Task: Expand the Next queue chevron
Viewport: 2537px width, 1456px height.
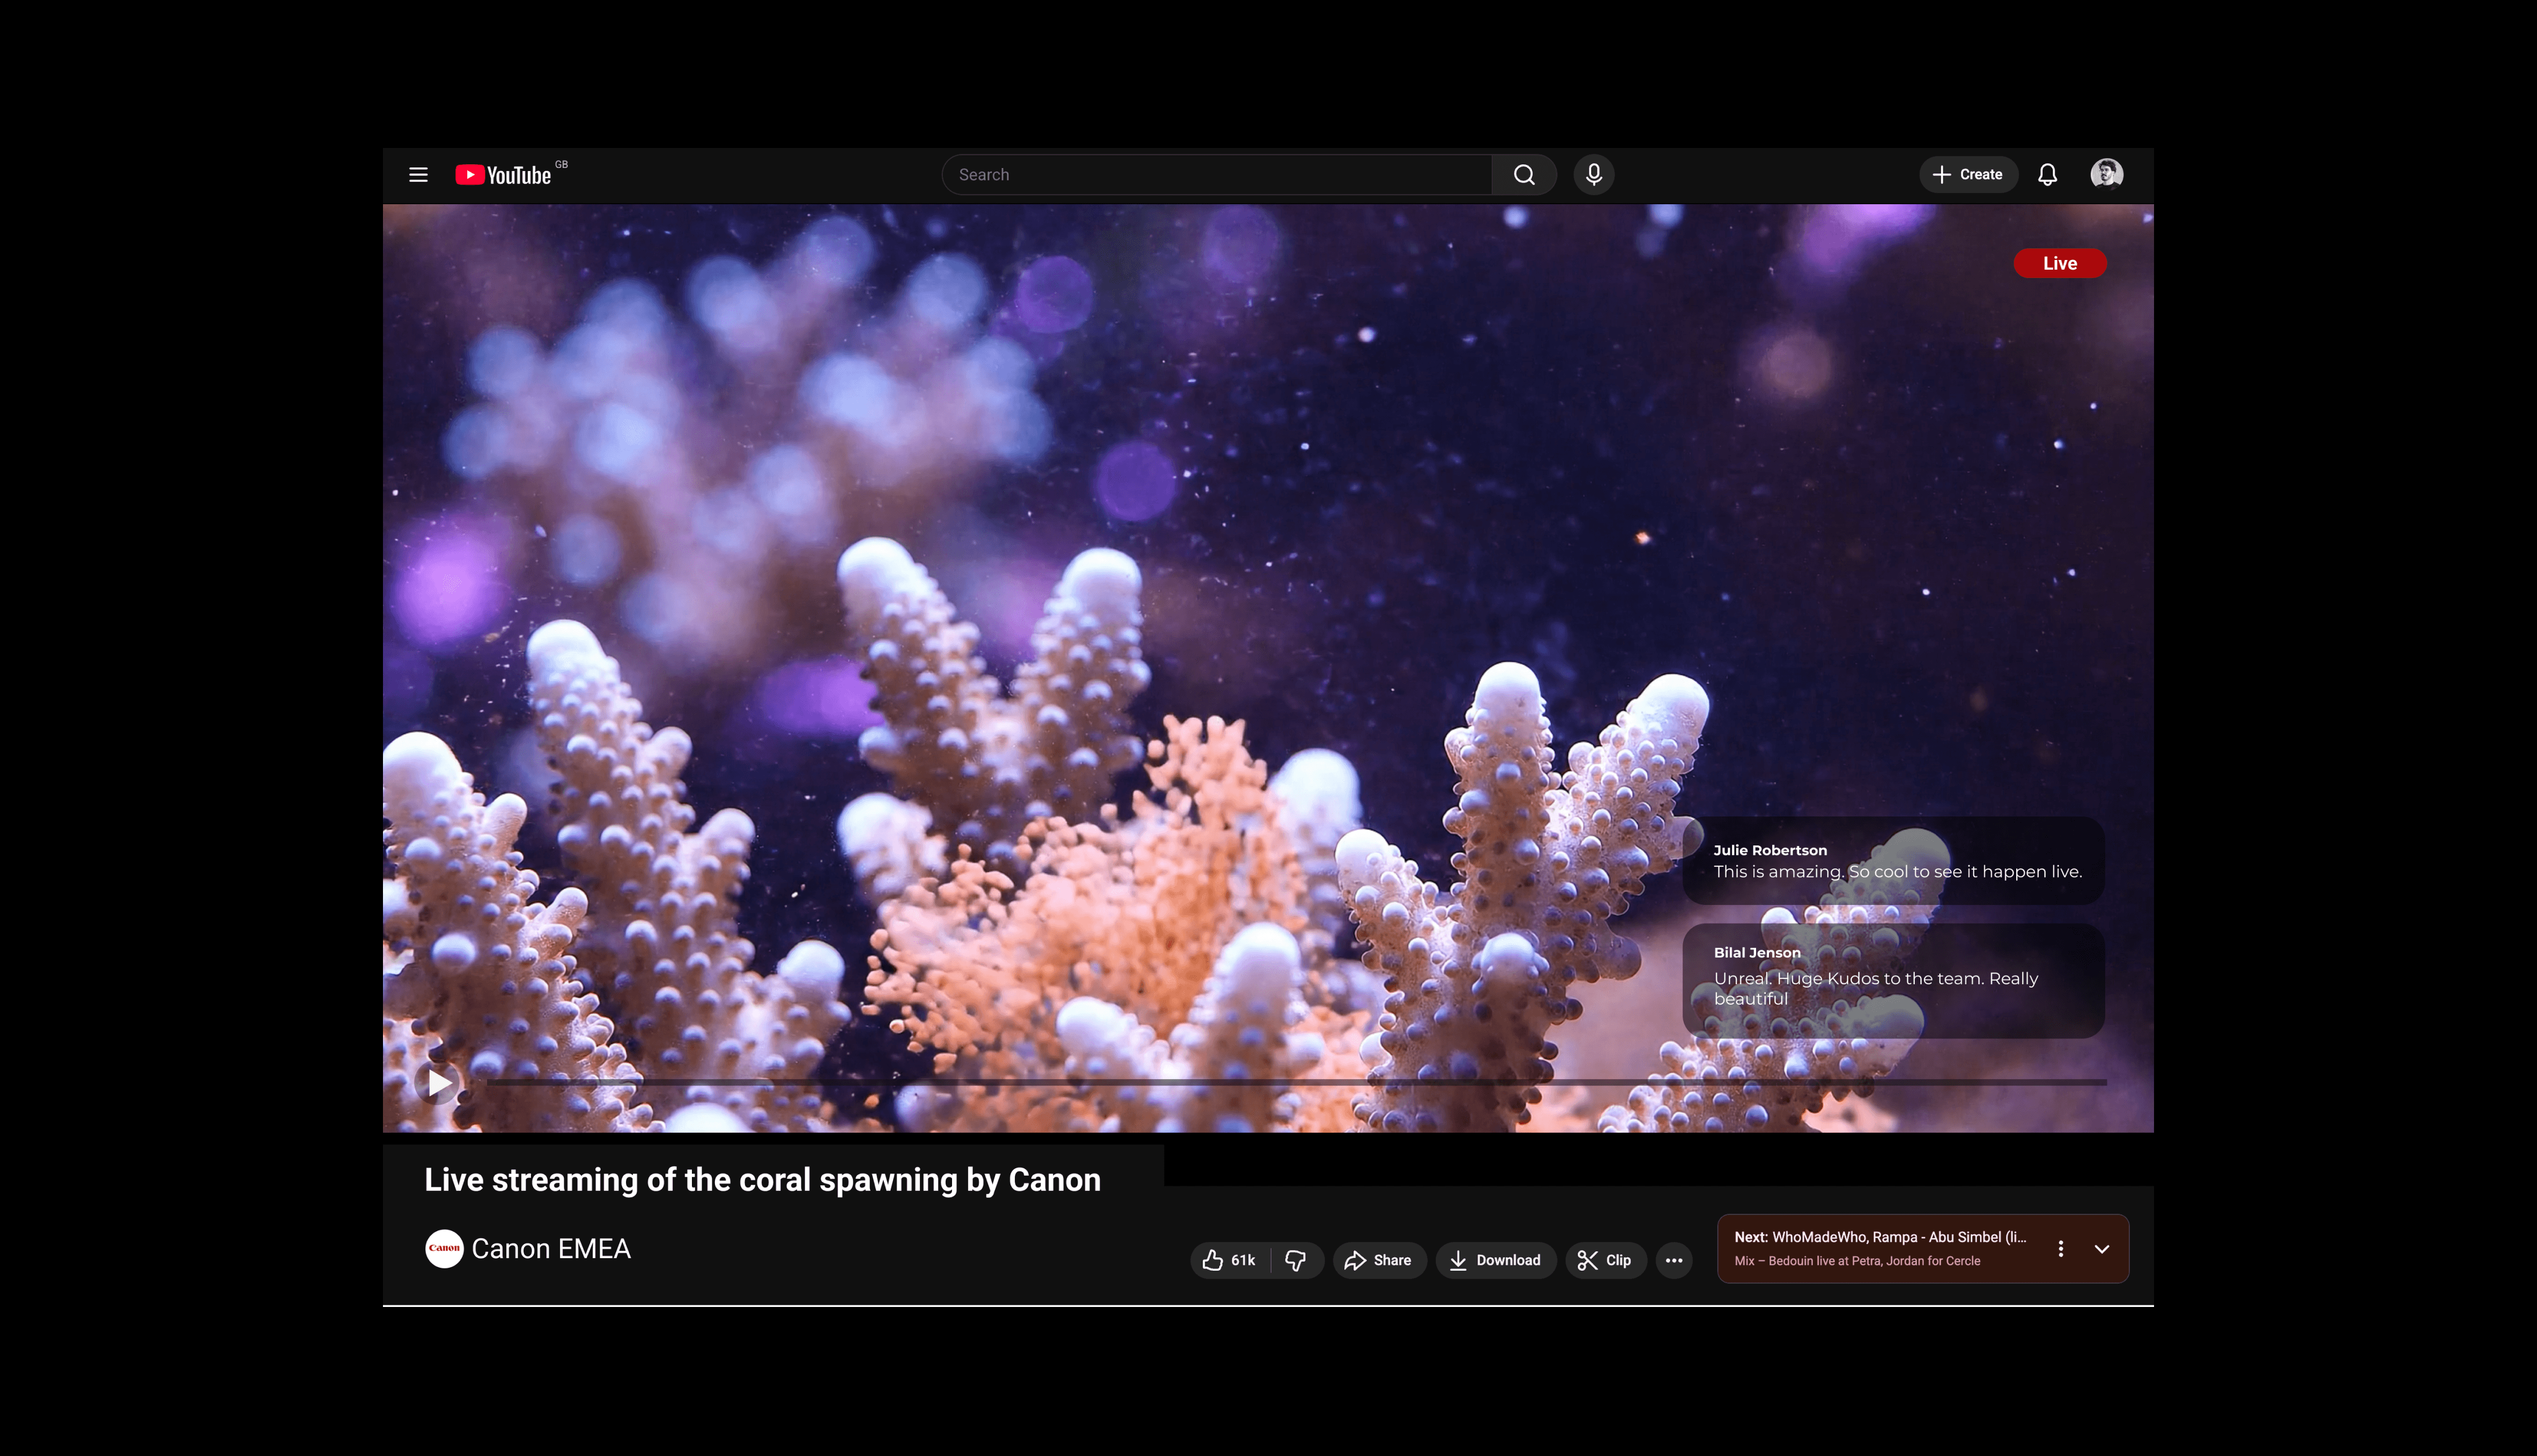Action: coord(2102,1249)
